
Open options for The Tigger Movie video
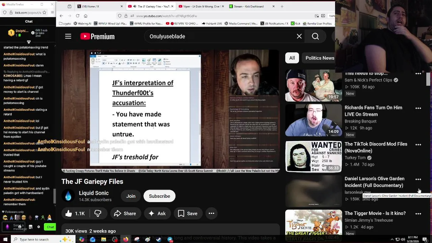[418, 214]
